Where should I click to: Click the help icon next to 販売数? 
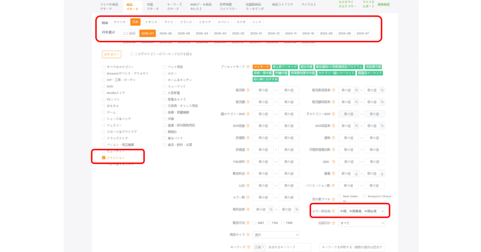click(x=248, y=90)
